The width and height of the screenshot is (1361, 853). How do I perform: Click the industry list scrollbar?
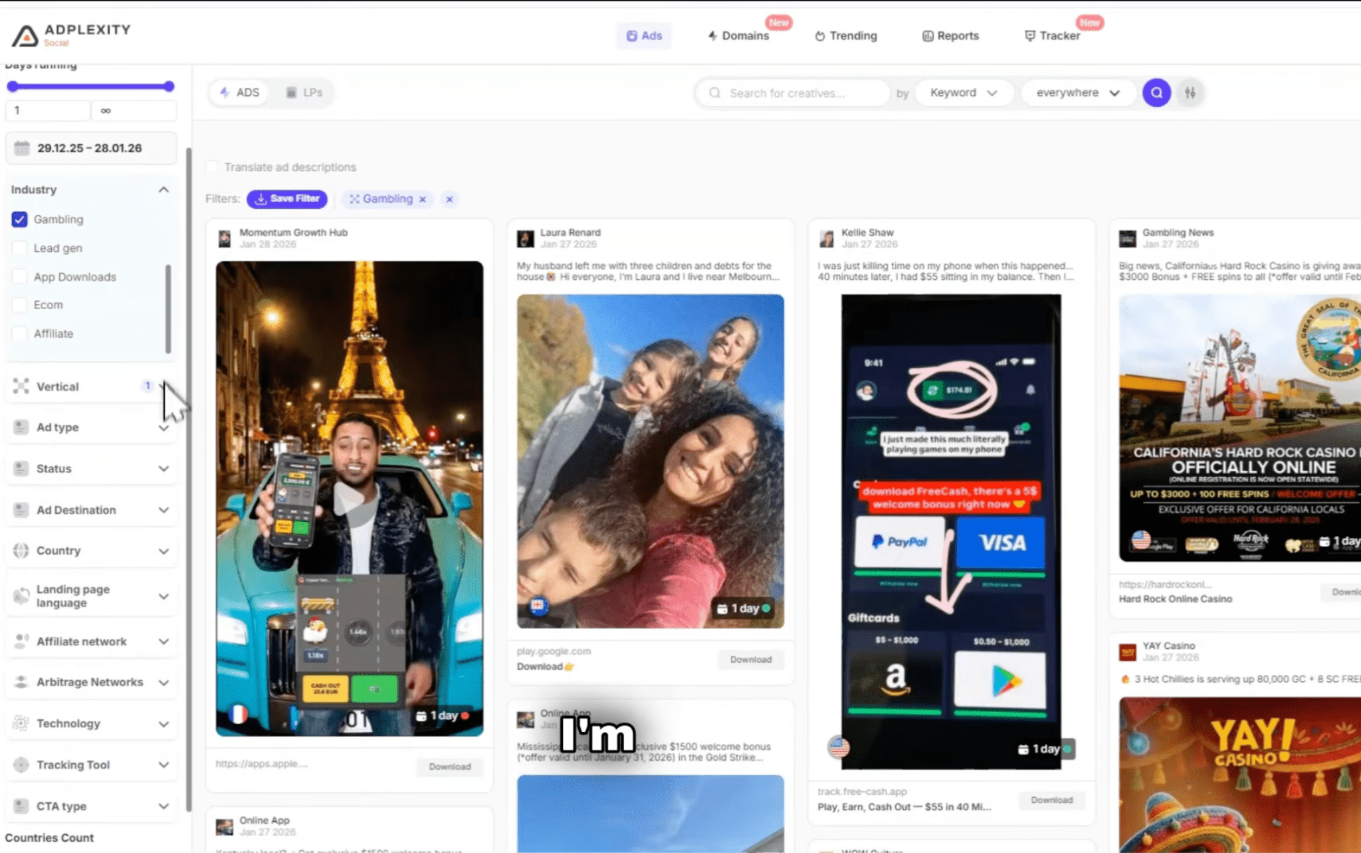(x=168, y=309)
